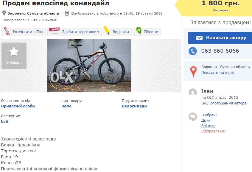
Task: Click the grey flag icon
Action: tap(193, 117)
